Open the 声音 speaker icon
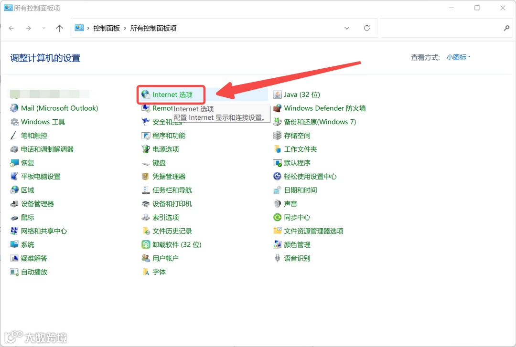The height and width of the screenshot is (347, 516). (277, 204)
